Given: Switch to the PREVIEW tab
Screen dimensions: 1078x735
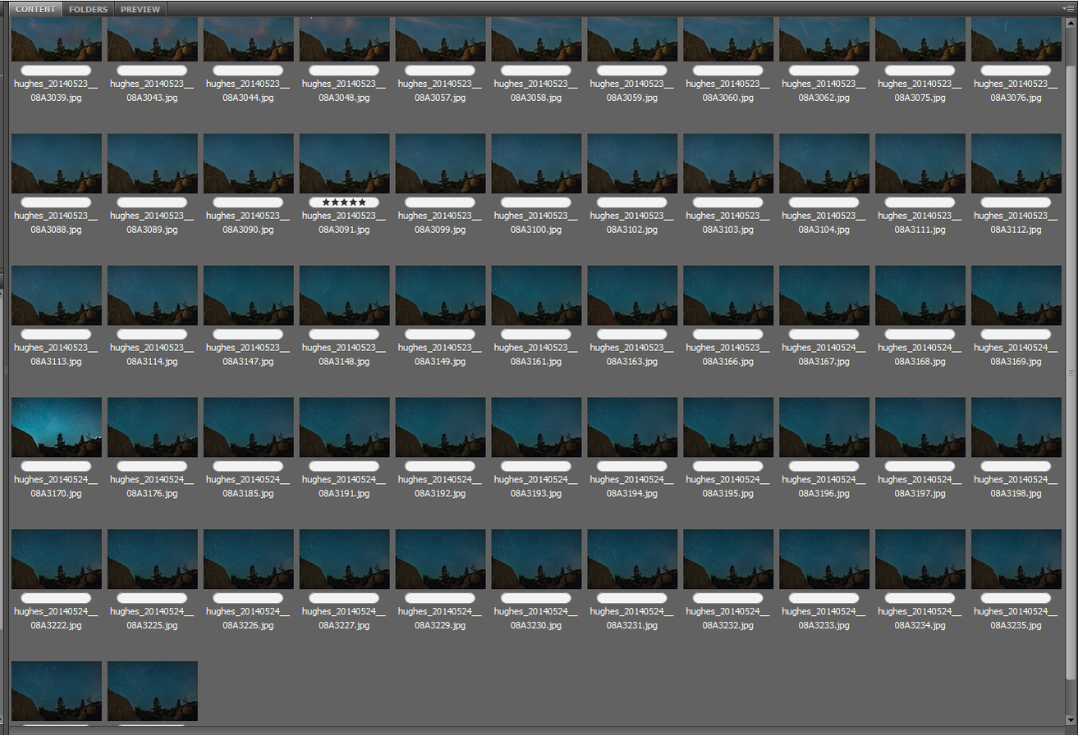Looking at the screenshot, I should click(x=140, y=9).
